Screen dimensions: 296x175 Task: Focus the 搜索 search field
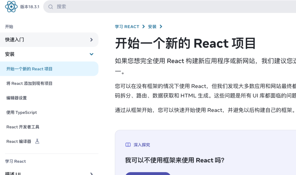coord(169,7)
